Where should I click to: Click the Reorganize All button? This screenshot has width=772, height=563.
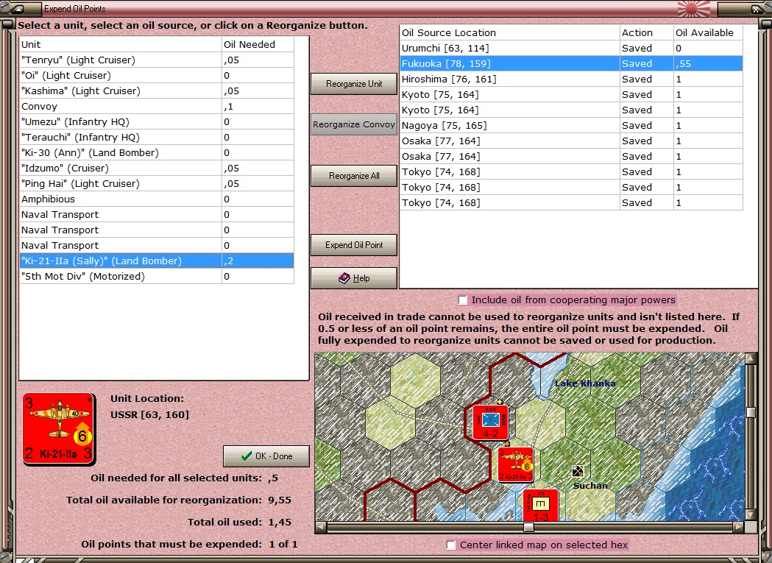pyautogui.click(x=353, y=176)
